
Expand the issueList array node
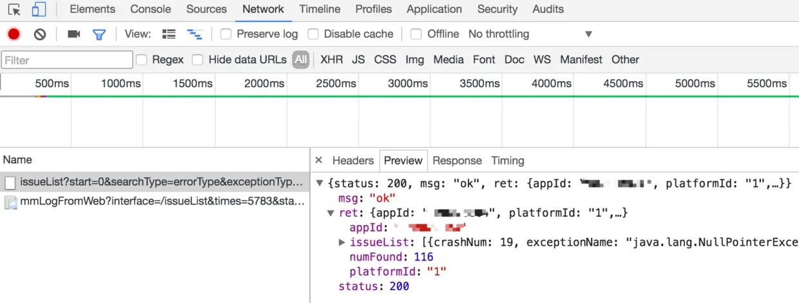[x=342, y=242]
